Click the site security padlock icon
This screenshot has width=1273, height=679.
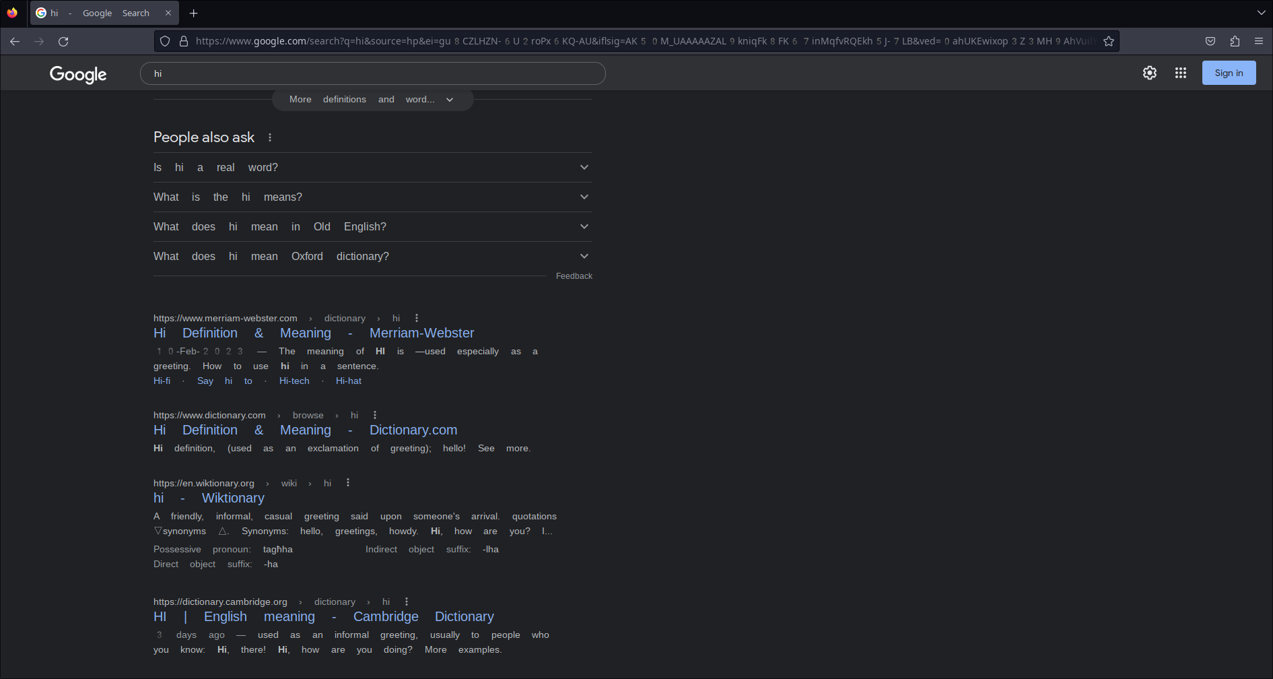point(183,41)
